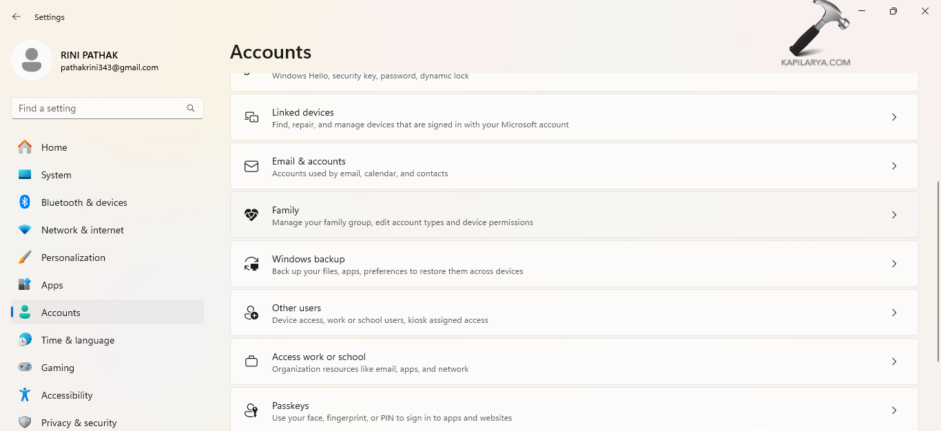Click the Windows backup icon
The width and height of the screenshot is (941, 431).
(x=251, y=264)
